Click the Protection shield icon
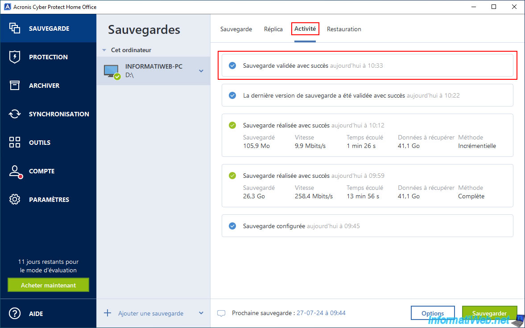This screenshot has height=328, width=525. point(15,57)
